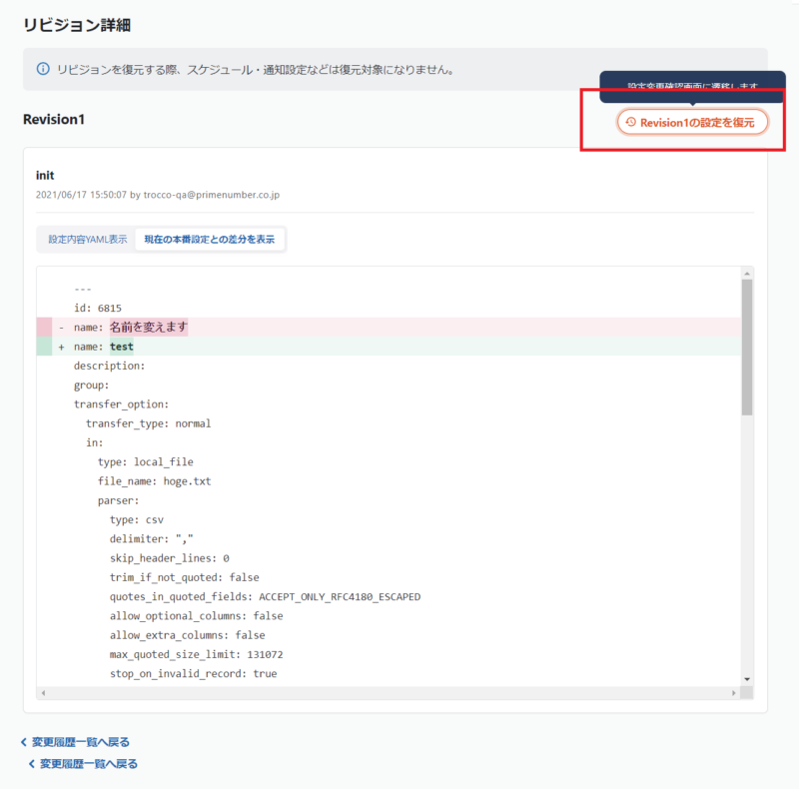
Task: Click the green plus marker in diff gutter
Action: (x=62, y=347)
